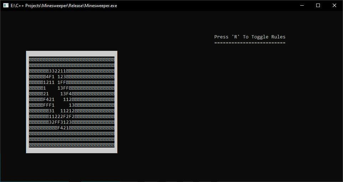Click the "11212" number sequence
Screen dimensions: 343x182
[x=67, y=111]
